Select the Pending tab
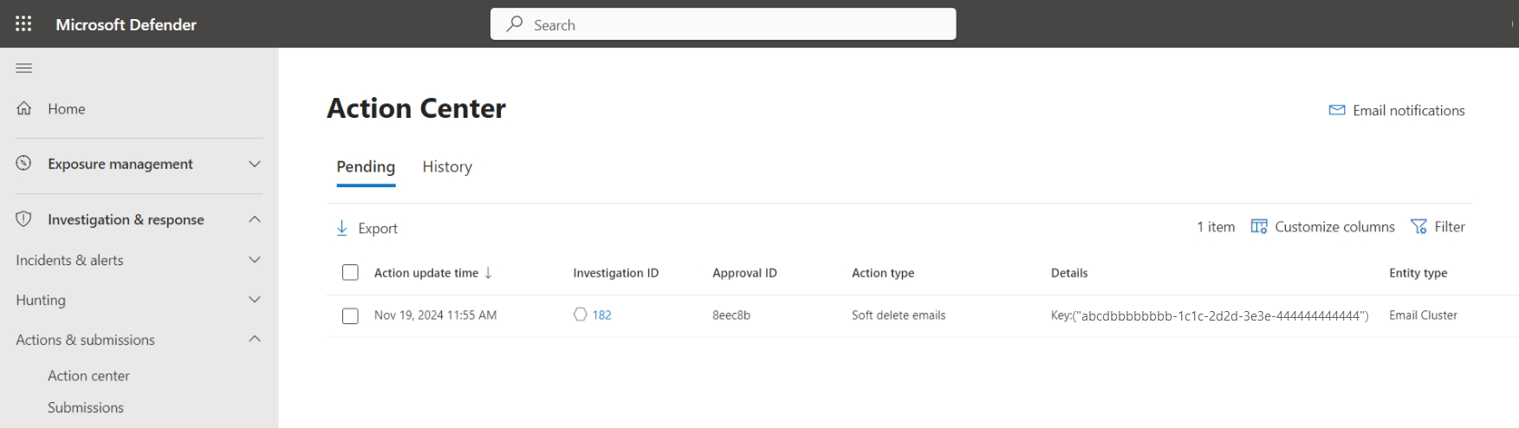The image size is (1519, 428). (x=366, y=166)
